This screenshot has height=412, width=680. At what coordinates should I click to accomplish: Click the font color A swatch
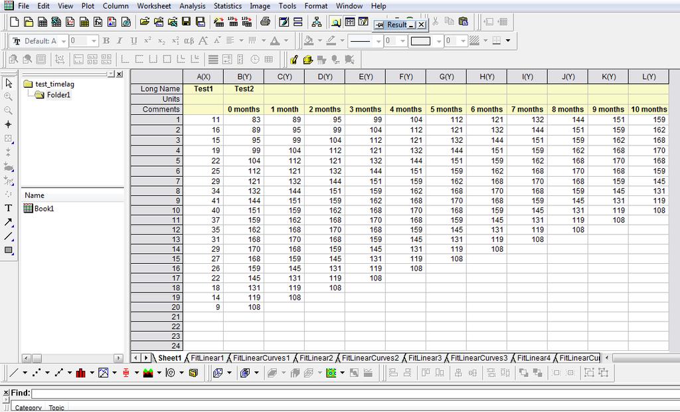point(275,41)
